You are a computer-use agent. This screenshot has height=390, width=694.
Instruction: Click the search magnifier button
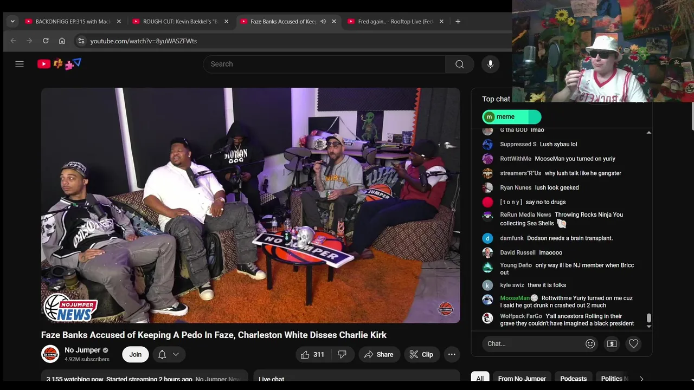[460, 64]
